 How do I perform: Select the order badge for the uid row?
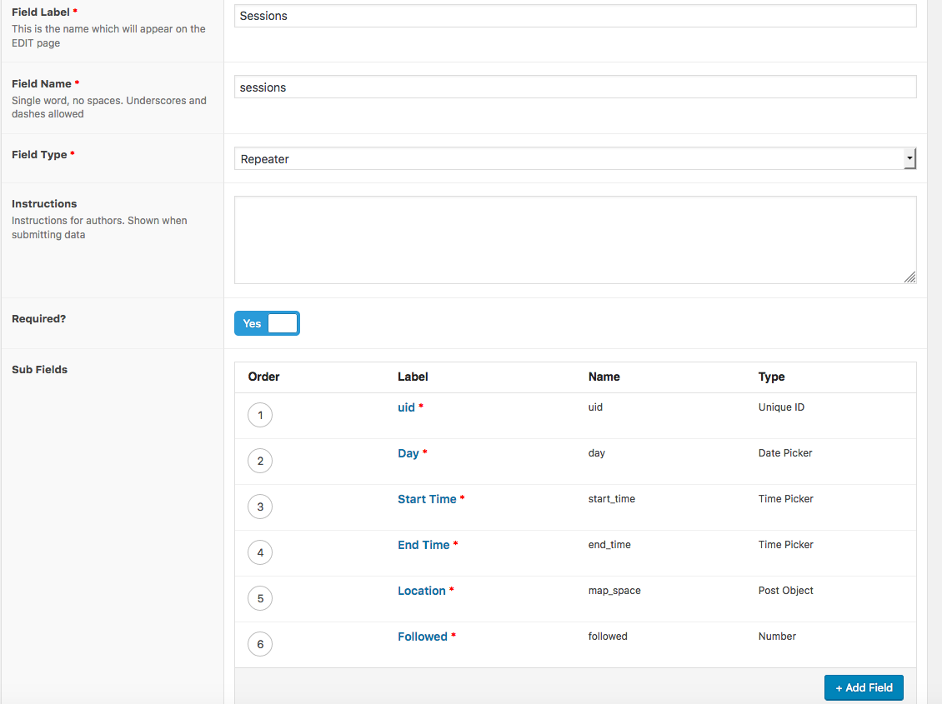[x=259, y=415]
